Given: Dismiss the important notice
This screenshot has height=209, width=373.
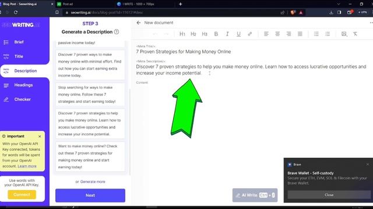Looking at the screenshot, I should [40, 136].
